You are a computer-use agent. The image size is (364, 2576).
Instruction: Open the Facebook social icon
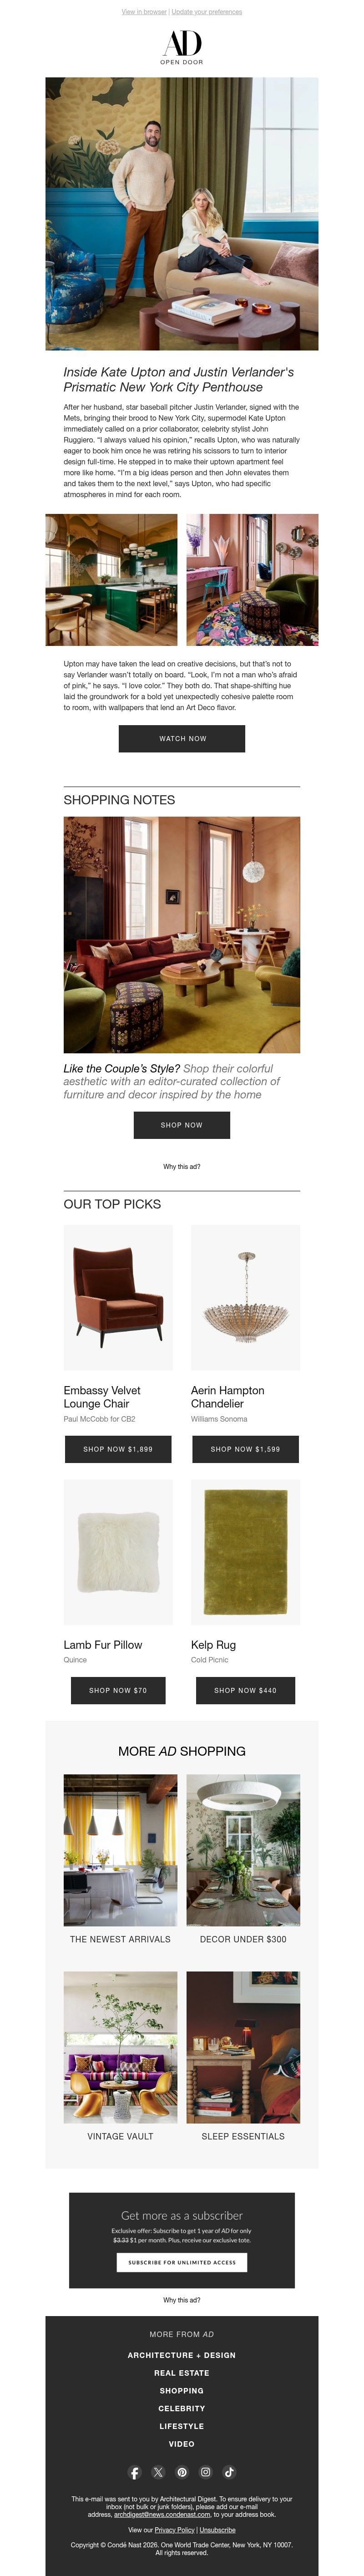click(135, 2472)
